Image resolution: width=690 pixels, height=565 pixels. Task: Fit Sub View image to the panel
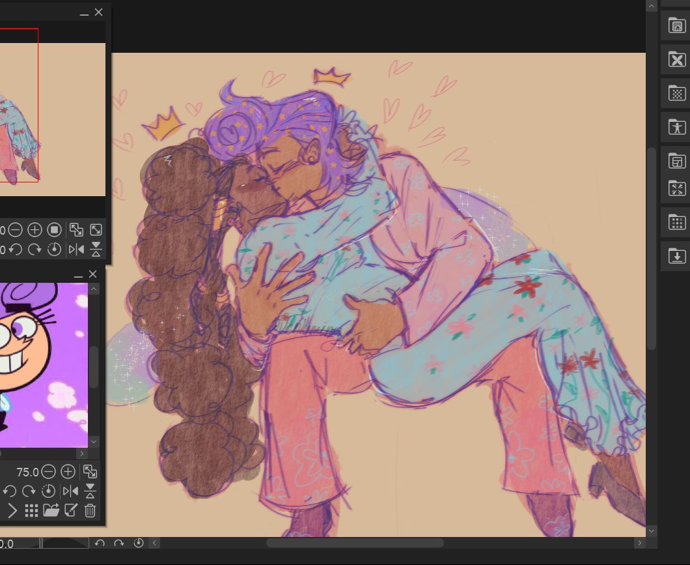pos(90,472)
